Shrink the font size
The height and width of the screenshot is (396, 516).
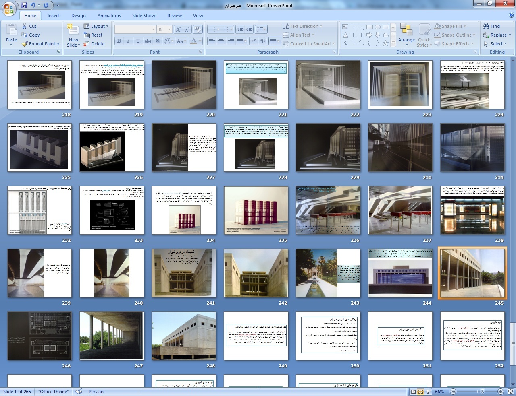click(187, 29)
